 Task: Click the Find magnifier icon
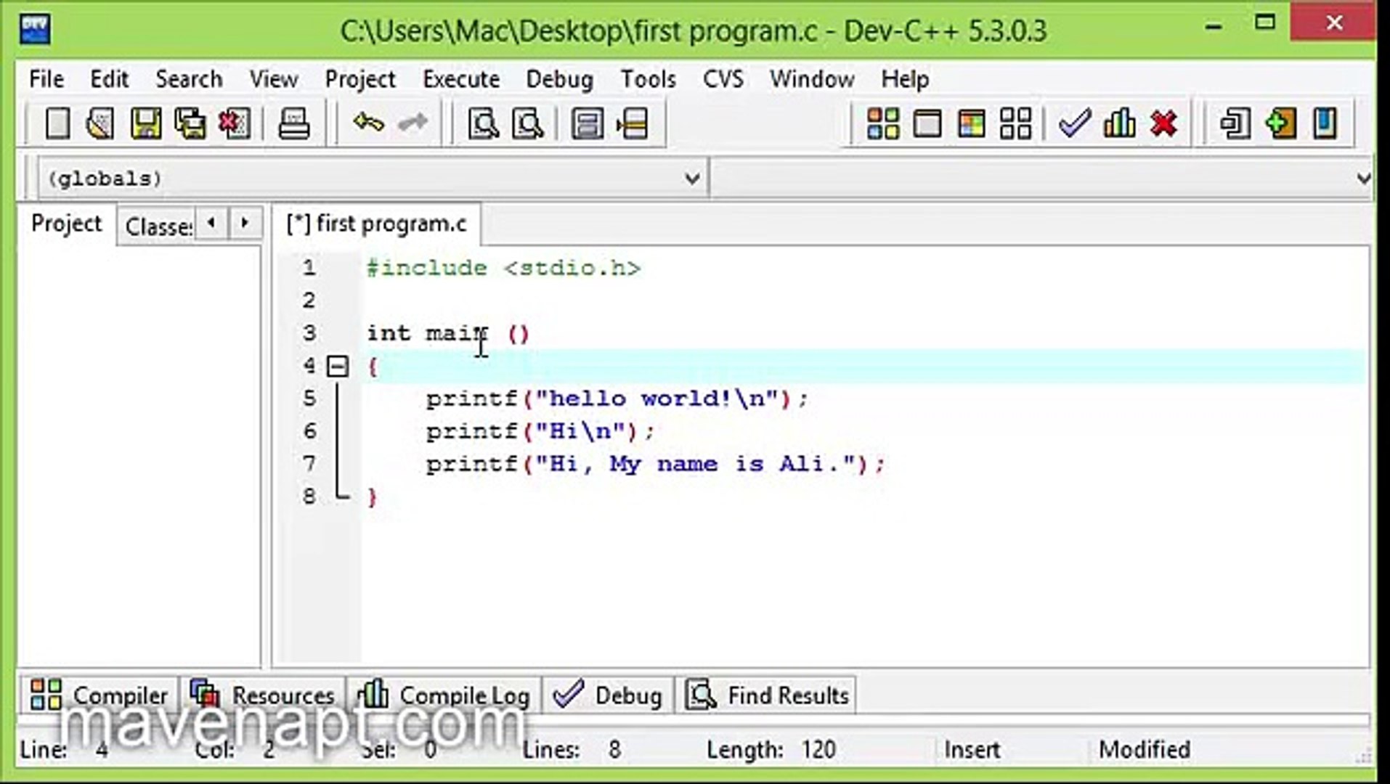pos(483,123)
